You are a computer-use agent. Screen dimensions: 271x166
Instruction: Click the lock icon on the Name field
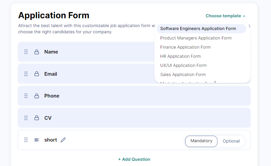pyautogui.click(x=37, y=52)
